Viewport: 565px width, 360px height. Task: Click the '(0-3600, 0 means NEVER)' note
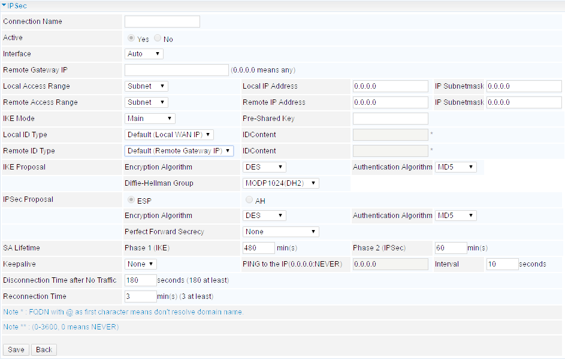pos(61,327)
